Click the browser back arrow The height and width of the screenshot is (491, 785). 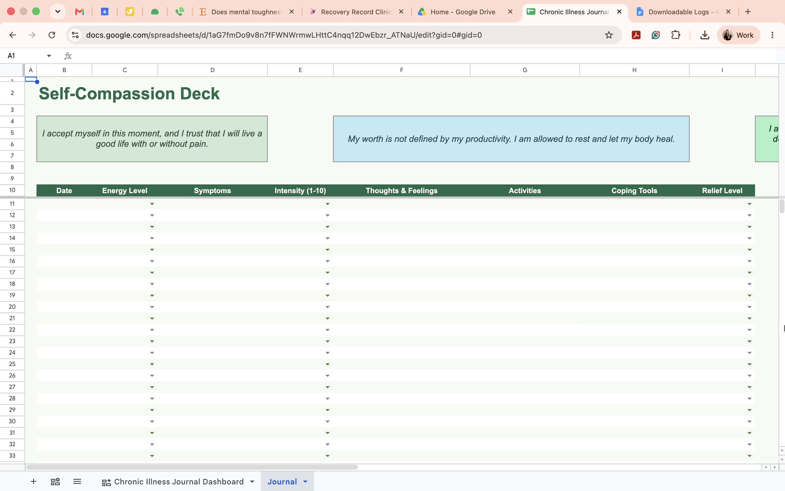[x=12, y=35]
